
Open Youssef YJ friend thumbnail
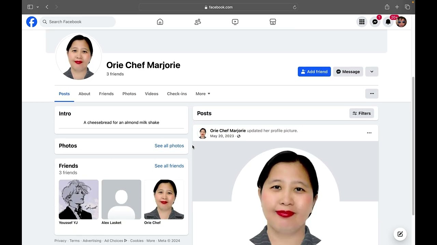pos(79,199)
